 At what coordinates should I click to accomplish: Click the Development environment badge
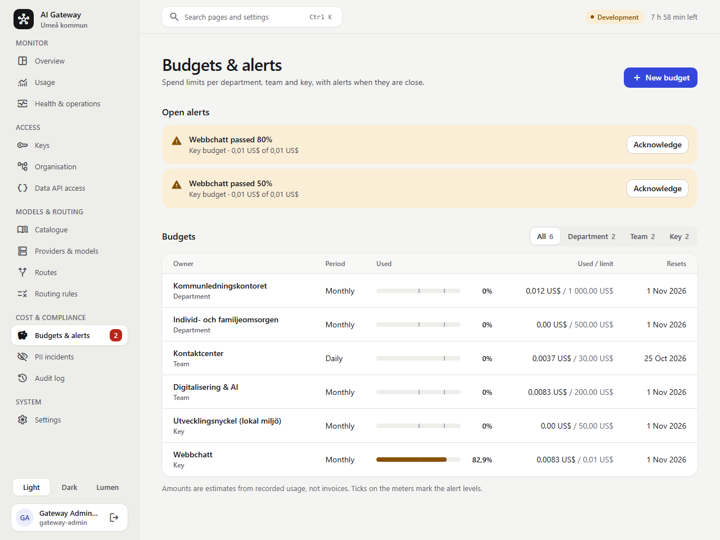pos(614,17)
